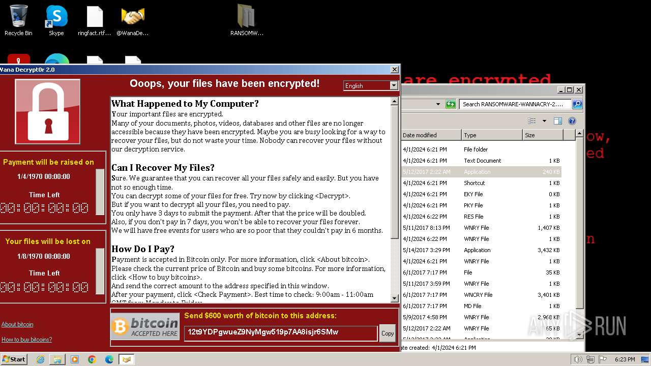Click the bitcoin accepted here logo
Screen dimensions: 651x366
[x=145, y=326]
